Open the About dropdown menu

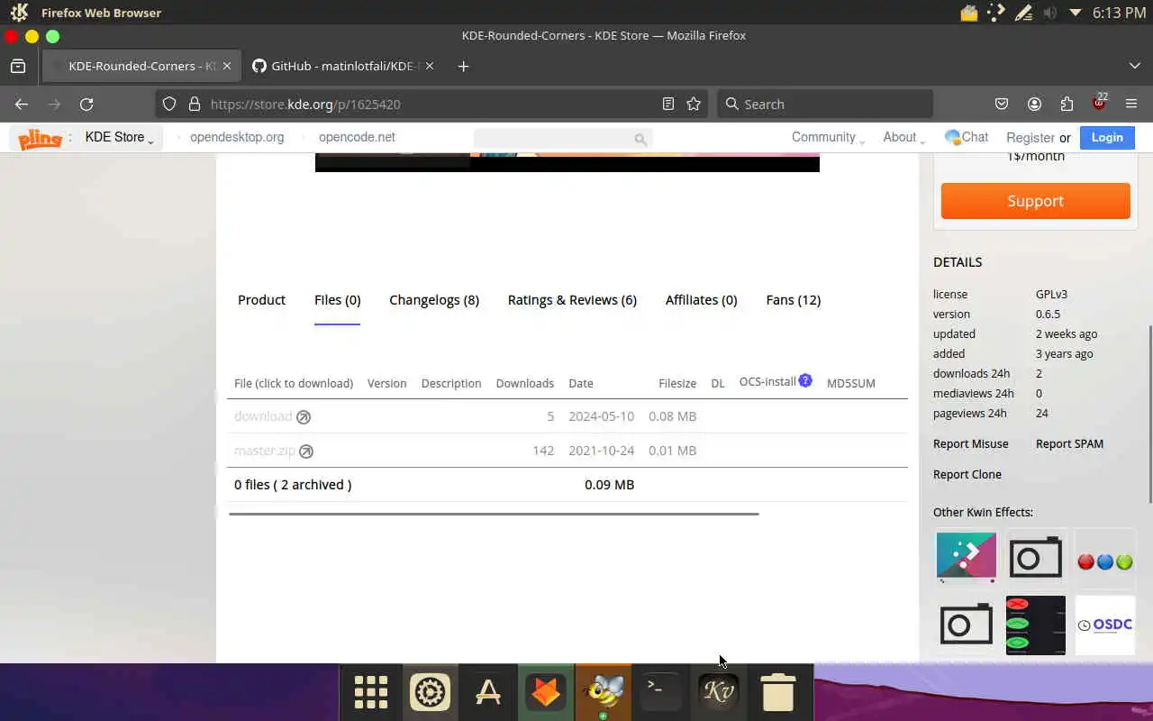tap(903, 137)
